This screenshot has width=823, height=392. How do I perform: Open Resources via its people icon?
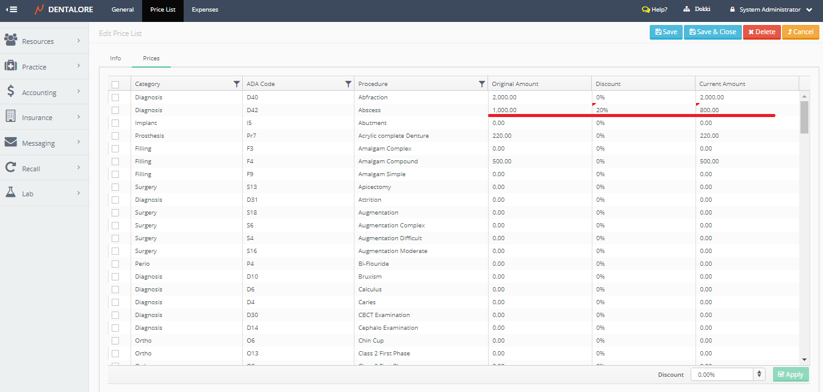pyautogui.click(x=10, y=40)
